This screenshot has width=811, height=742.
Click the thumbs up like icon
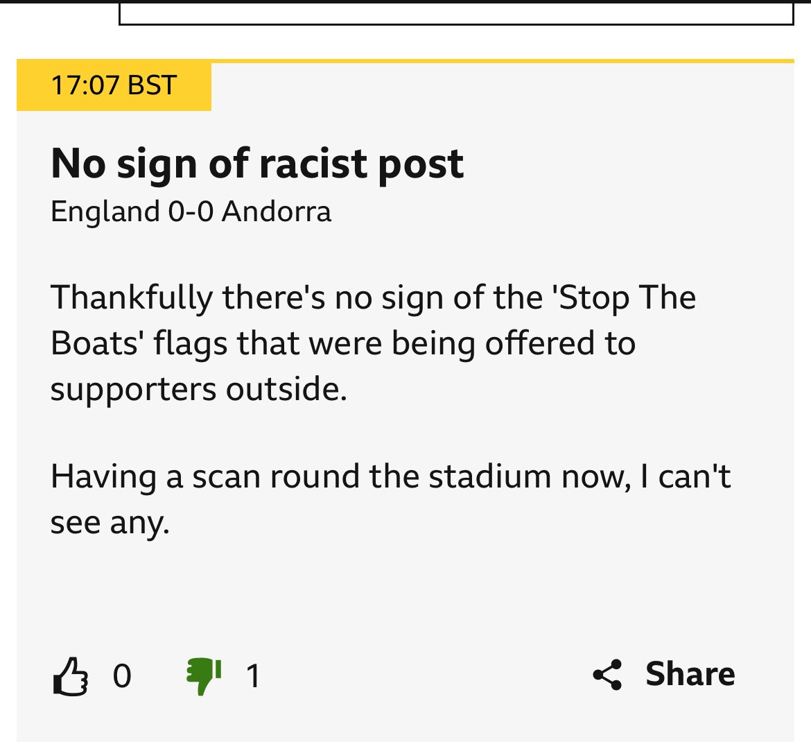point(70,676)
